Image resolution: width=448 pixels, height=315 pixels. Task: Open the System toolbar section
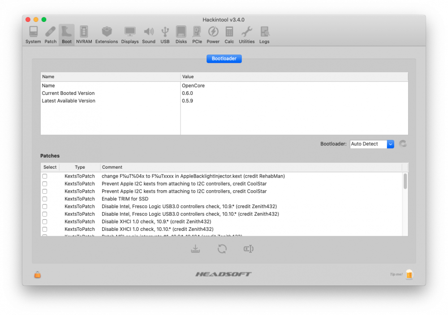[33, 35]
